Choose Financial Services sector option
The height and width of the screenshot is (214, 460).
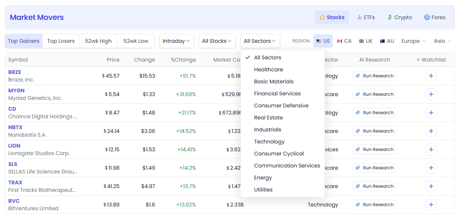[283, 93]
